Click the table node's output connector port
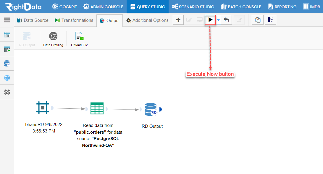The image size is (323, 174). (106, 109)
